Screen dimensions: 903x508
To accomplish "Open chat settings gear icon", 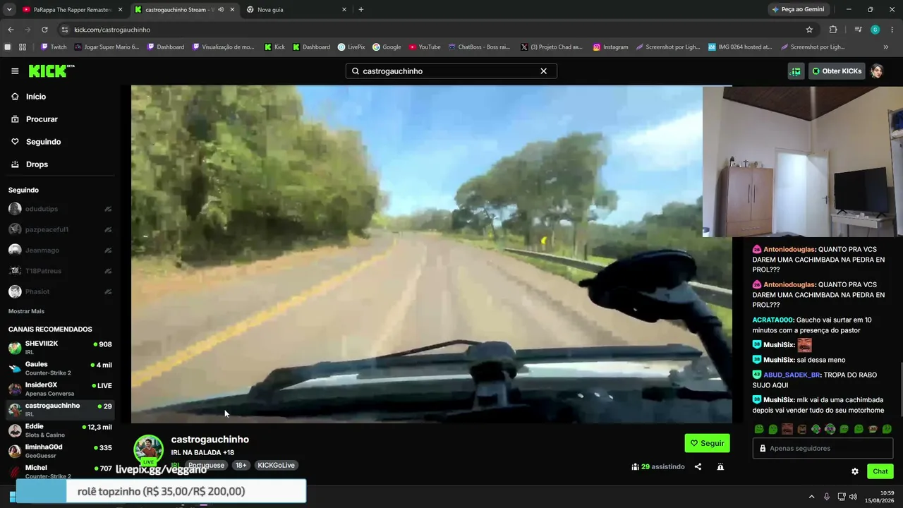I will click(855, 471).
